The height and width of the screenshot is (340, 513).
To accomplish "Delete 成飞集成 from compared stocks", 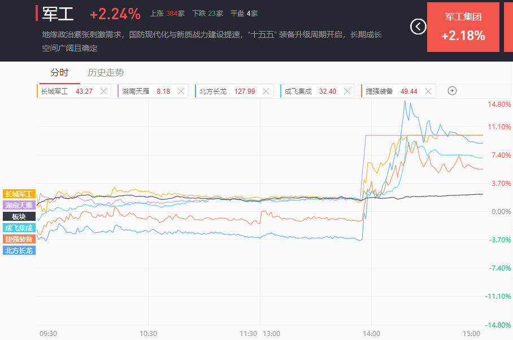I will click(x=347, y=91).
